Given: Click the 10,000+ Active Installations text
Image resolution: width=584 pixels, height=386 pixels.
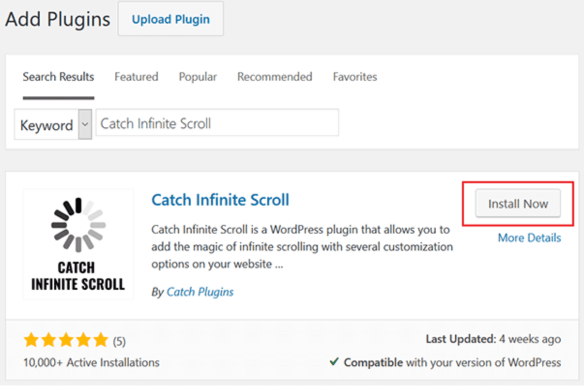Looking at the screenshot, I should (x=91, y=362).
